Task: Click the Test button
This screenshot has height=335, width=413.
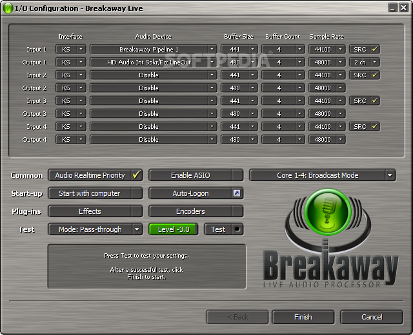Action: (x=224, y=229)
